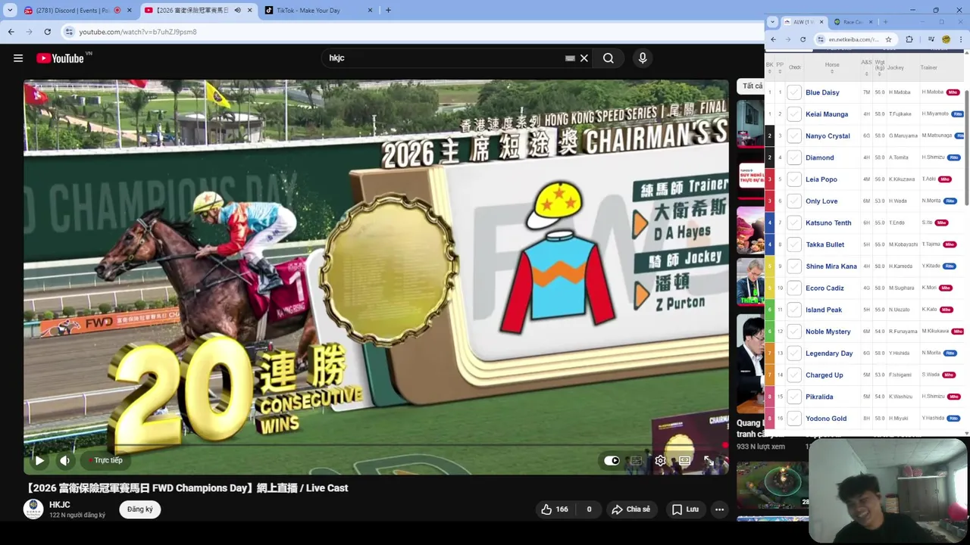This screenshot has height=545, width=970.
Task: Check the box for Nanyo Crystal
Action: point(794,136)
